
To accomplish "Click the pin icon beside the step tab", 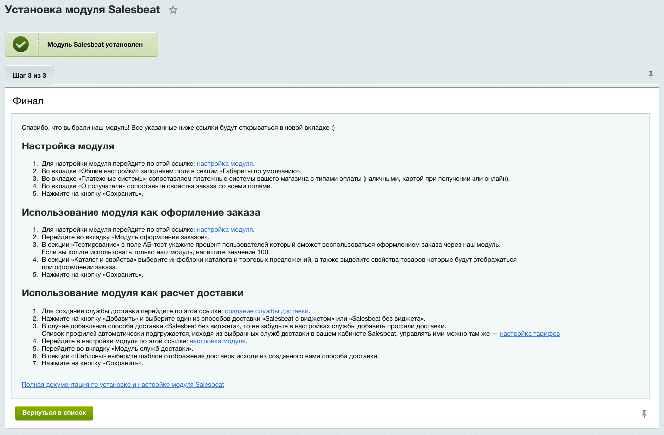I will click(651, 75).
